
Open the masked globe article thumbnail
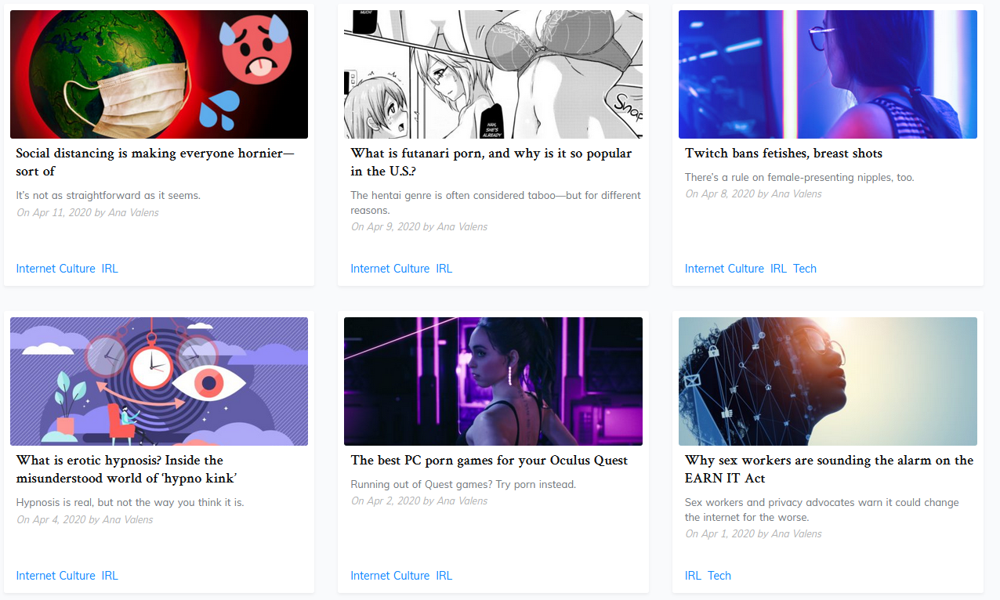pos(159,74)
